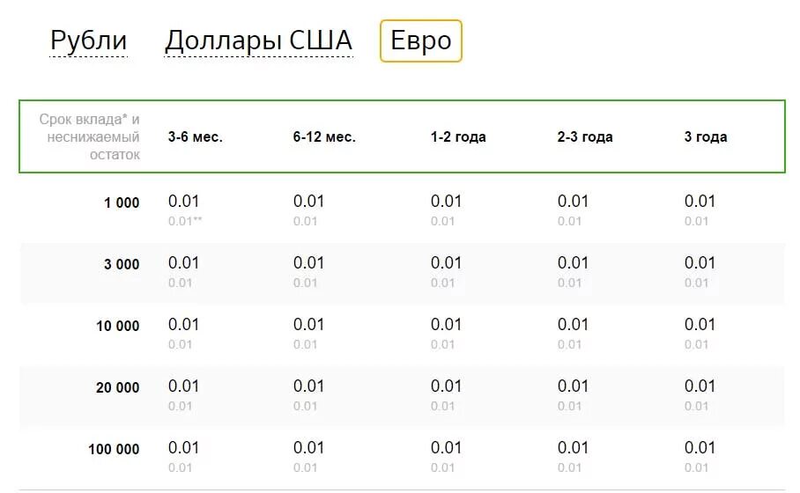The image size is (800, 493).
Task: Select the 1 000 minimum balance row label
Action: coord(122,203)
